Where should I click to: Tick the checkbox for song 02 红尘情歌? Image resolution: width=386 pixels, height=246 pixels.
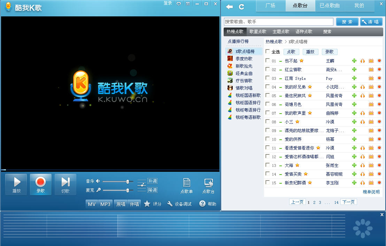coord(268,69)
